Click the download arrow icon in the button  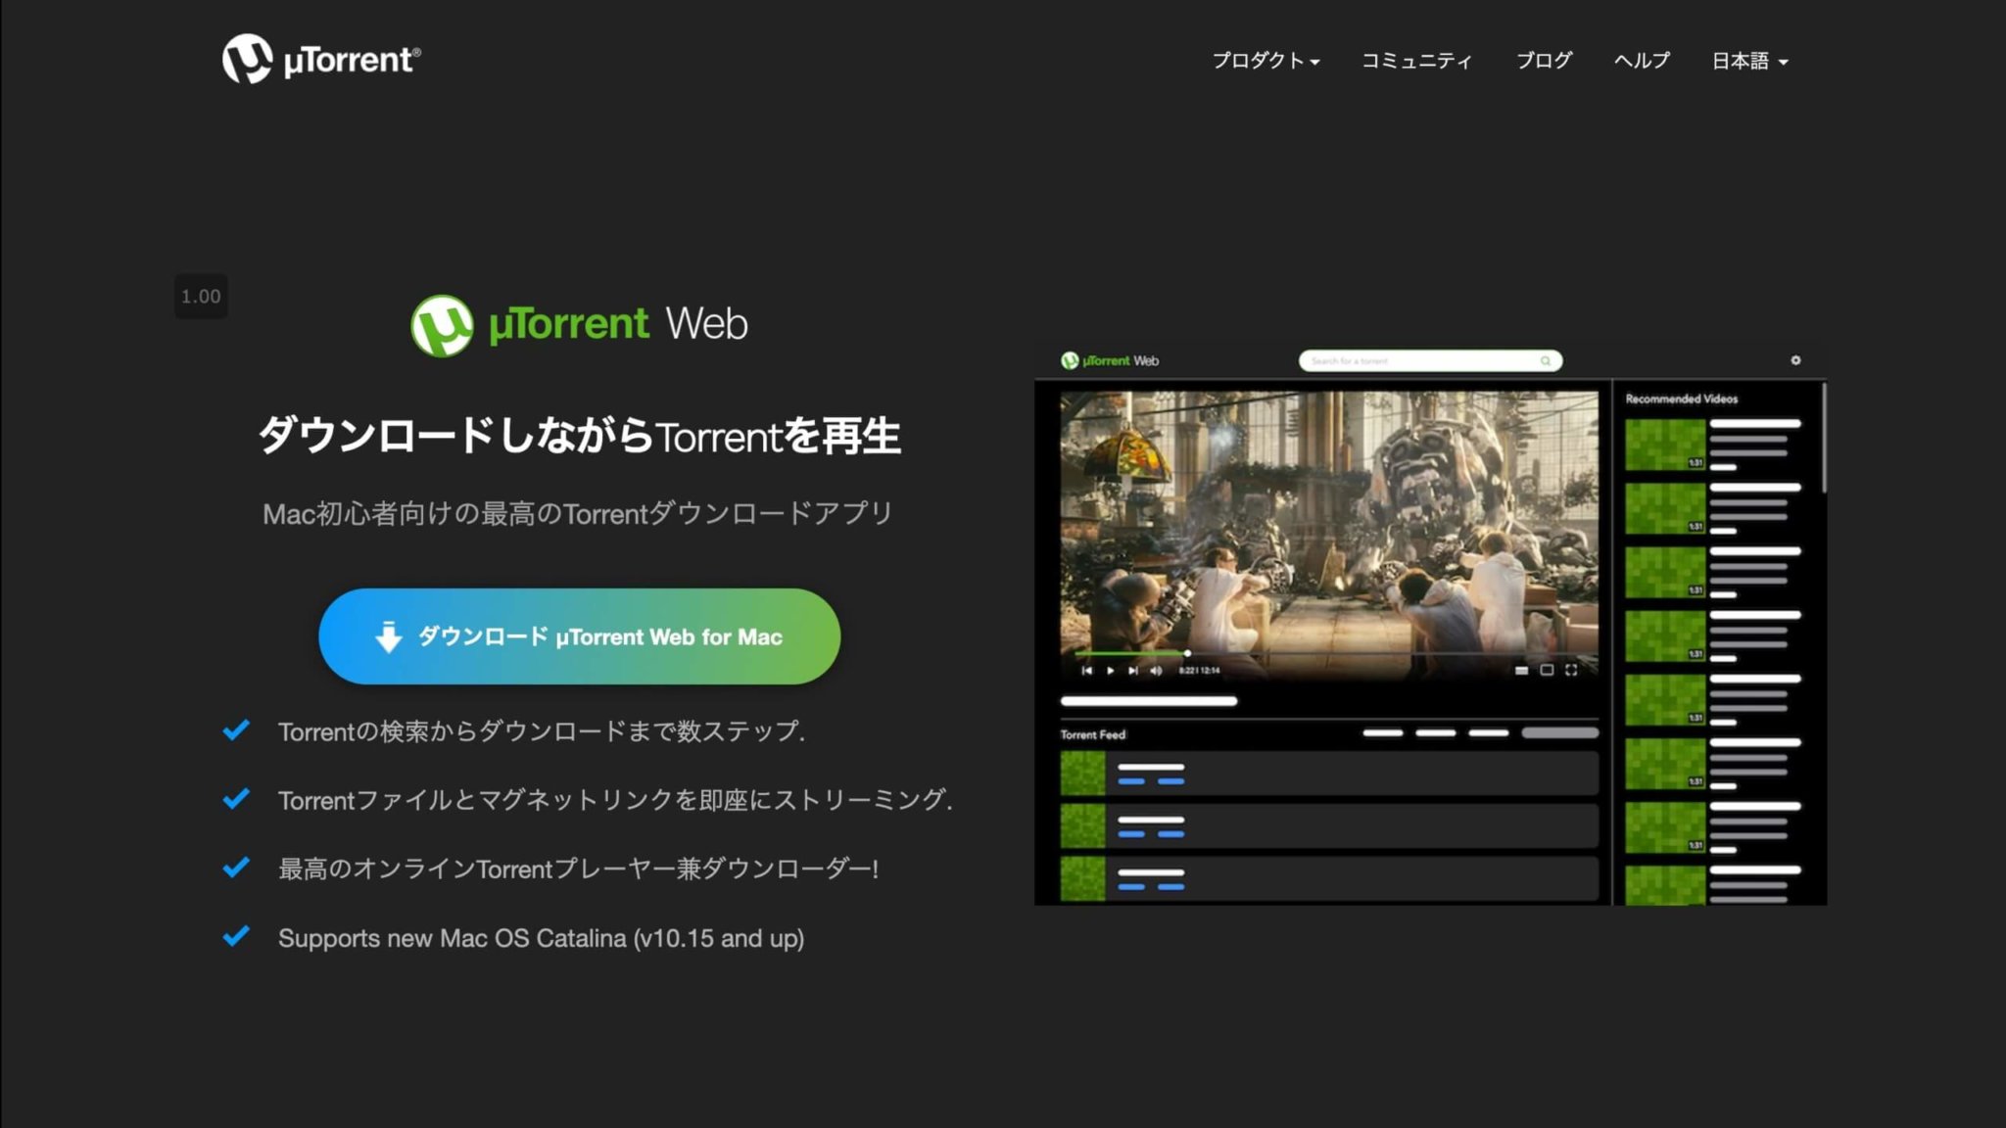389,636
